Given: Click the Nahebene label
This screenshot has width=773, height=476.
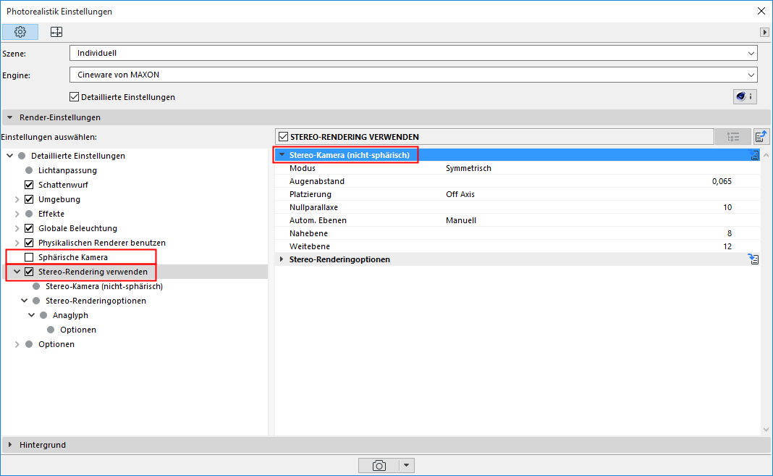Looking at the screenshot, I should [x=308, y=233].
